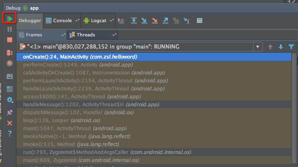Viewport: 298px width, 167px height.
Task: Open debugger settings gear icon
Action: tap(10, 100)
